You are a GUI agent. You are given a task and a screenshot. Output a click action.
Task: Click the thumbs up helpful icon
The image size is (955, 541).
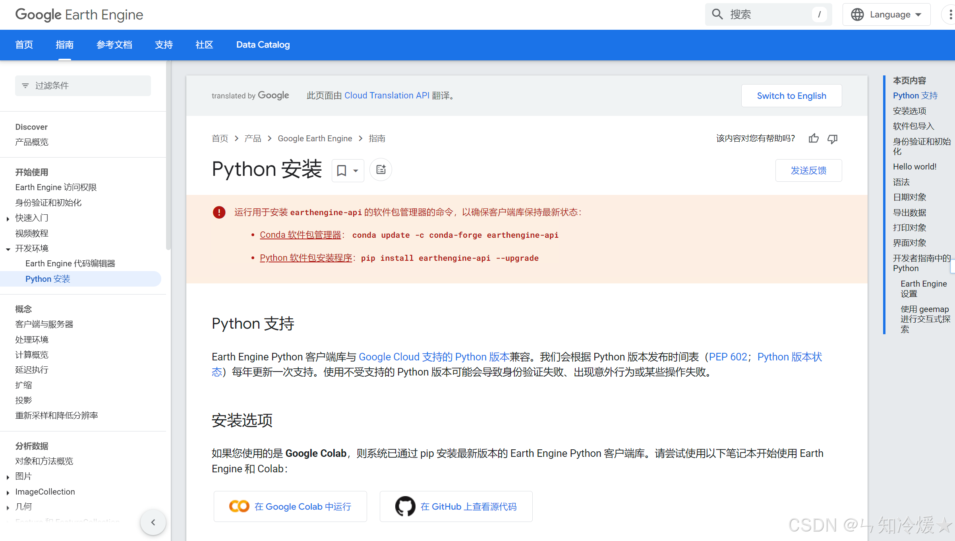click(x=814, y=139)
